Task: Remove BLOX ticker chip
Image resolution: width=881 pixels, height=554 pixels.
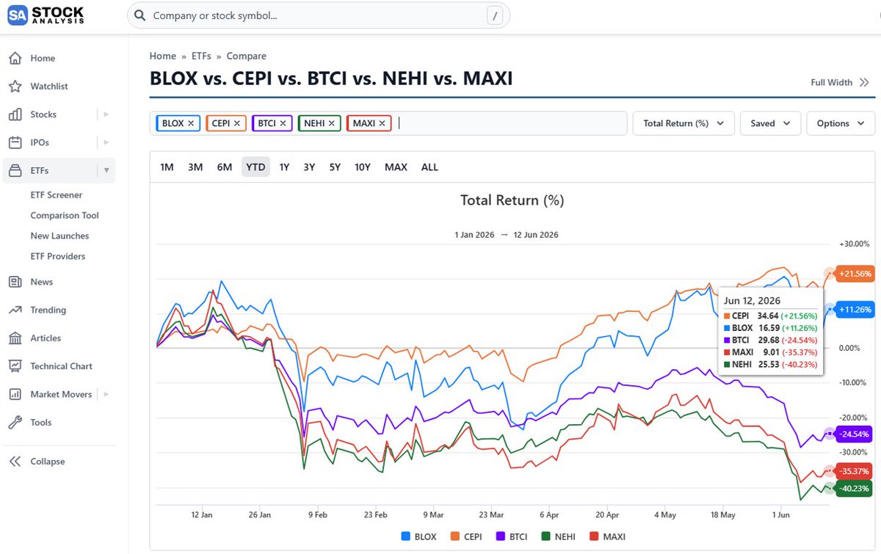Action: click(x=191, y=123)
